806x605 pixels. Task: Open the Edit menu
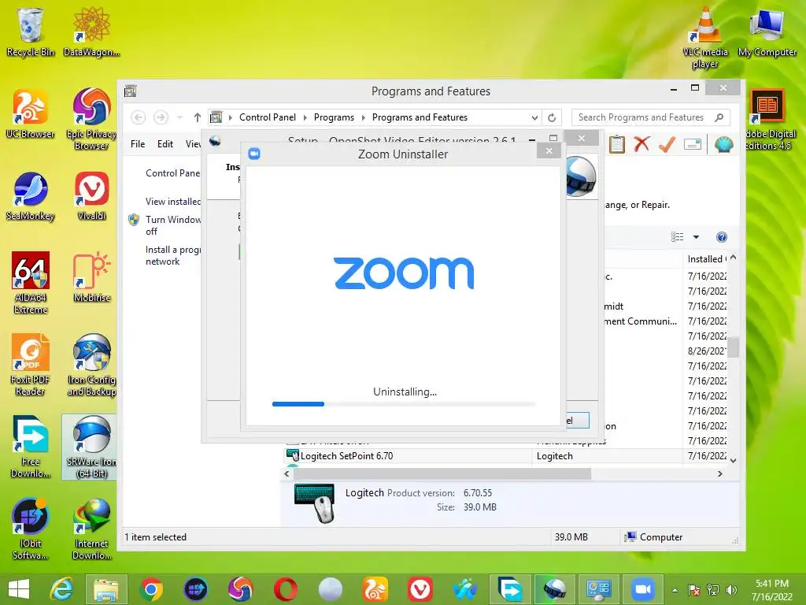pos(165,144)
